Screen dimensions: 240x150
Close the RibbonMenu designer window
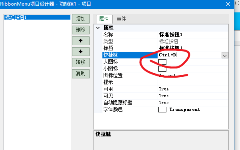click(x=228, y=4)
